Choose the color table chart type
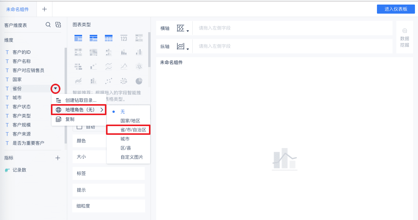Image resolution: width=418 pixels, height=220 pixels. click(x=139, y=38)
